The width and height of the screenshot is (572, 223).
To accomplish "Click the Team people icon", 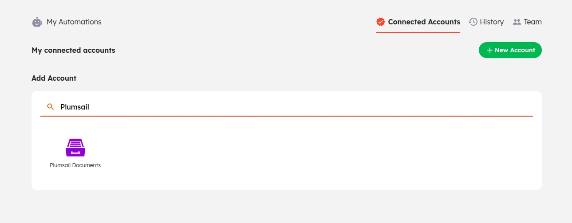I will pyautogui.click(x=517, y=22).
